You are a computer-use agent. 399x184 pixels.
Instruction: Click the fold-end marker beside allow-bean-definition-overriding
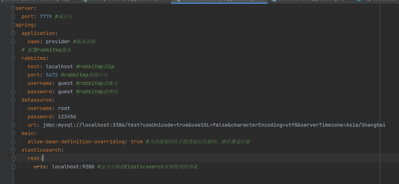(13, 142)
